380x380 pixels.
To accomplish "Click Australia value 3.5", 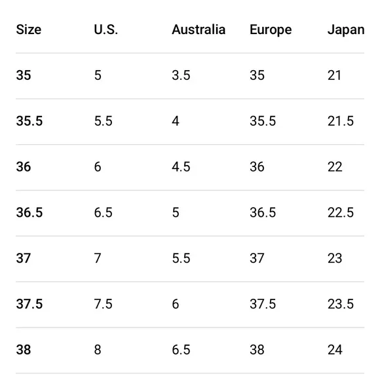I will 181,75.
